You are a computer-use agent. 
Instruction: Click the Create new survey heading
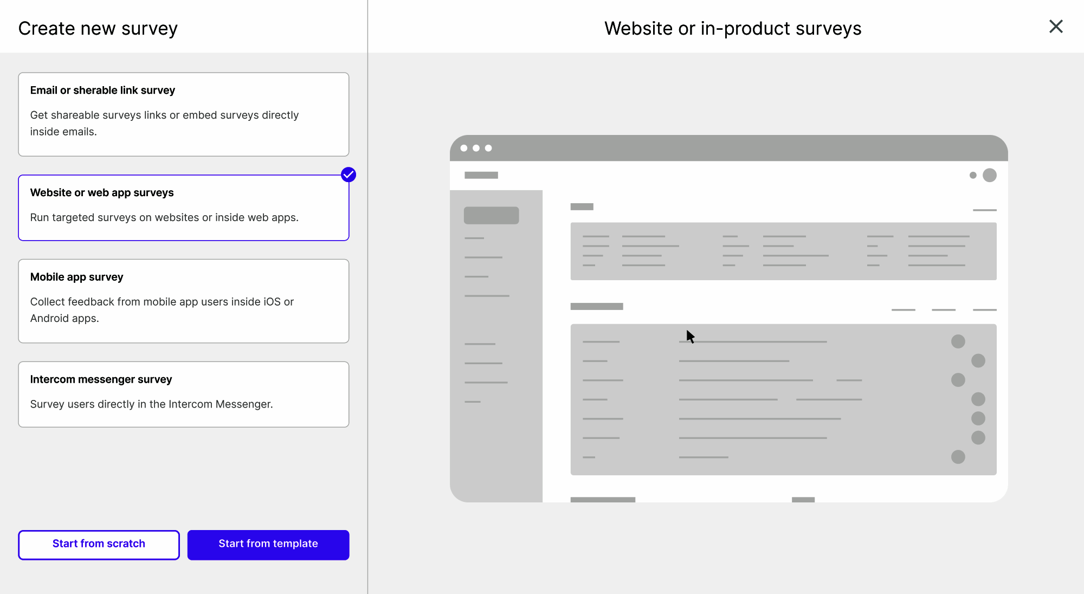[98, 28]
